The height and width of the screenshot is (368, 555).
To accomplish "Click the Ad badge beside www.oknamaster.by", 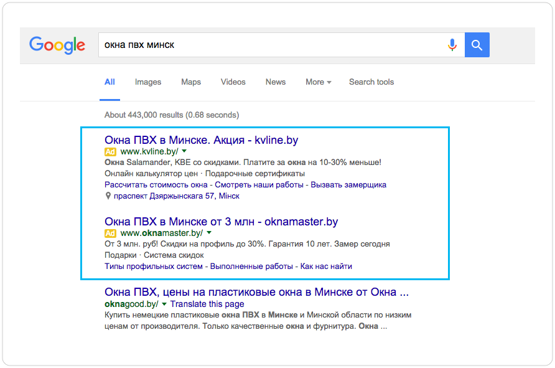I will pyautogui.click(x=110, y=233).
